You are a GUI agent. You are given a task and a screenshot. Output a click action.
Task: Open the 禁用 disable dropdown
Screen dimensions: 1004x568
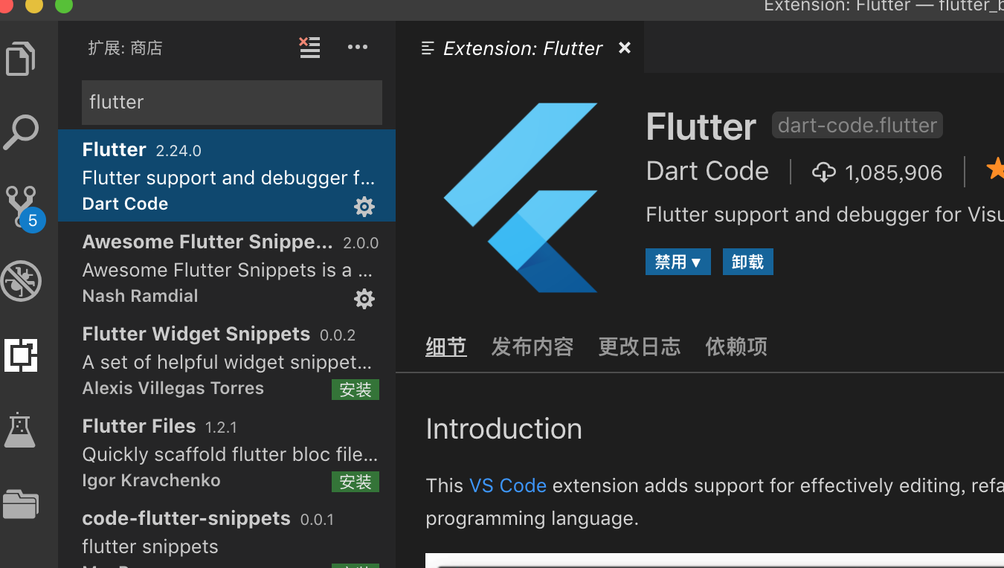pos(678,262)
